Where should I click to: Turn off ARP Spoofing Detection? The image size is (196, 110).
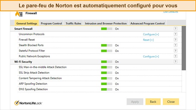[107, 84]
